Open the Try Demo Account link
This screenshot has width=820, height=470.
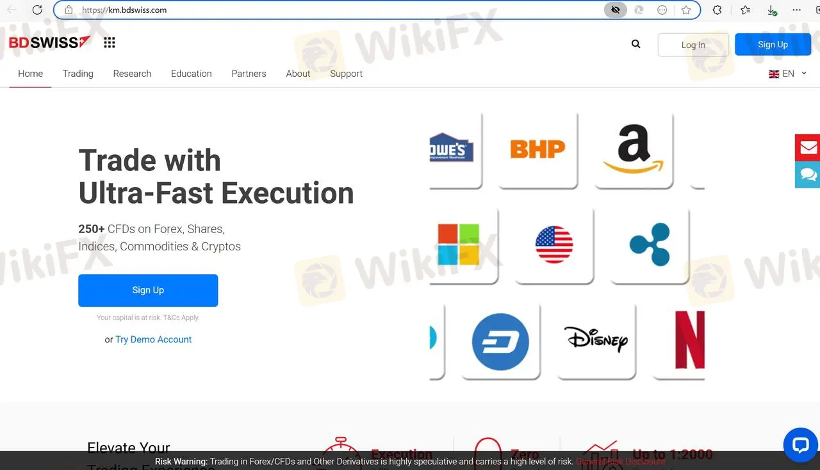point(153,339)
